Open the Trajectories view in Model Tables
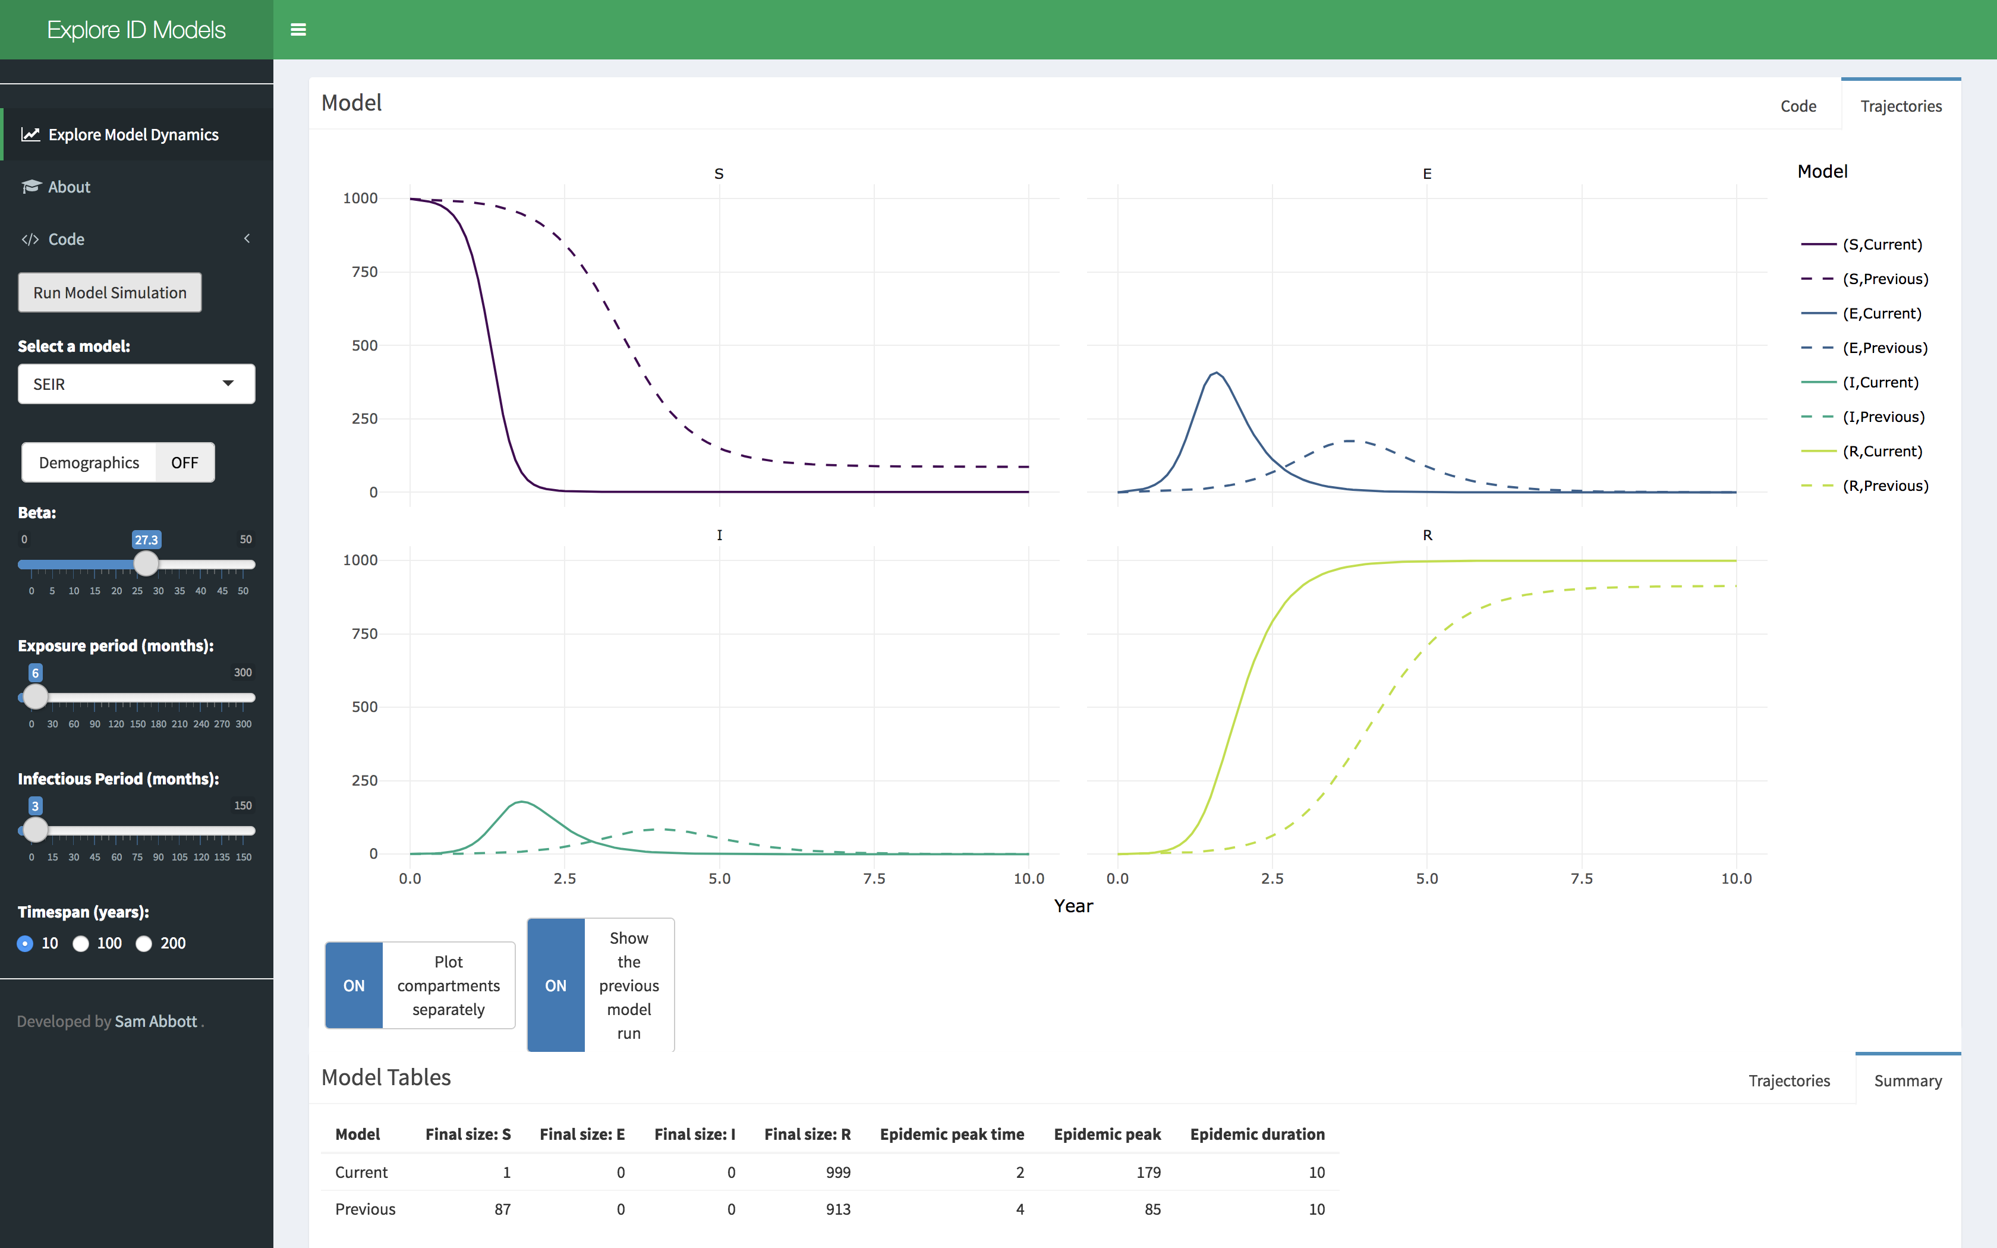 point(1790,1080)
